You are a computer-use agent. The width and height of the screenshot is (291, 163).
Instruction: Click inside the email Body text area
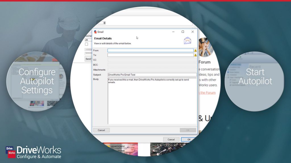tap(152, 101)
